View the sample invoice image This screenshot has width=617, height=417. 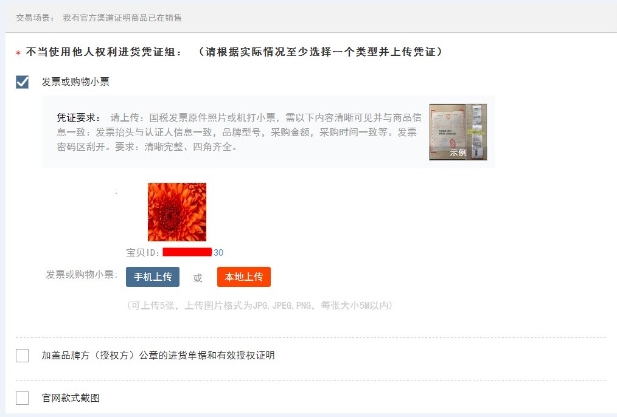pos(447,132)
